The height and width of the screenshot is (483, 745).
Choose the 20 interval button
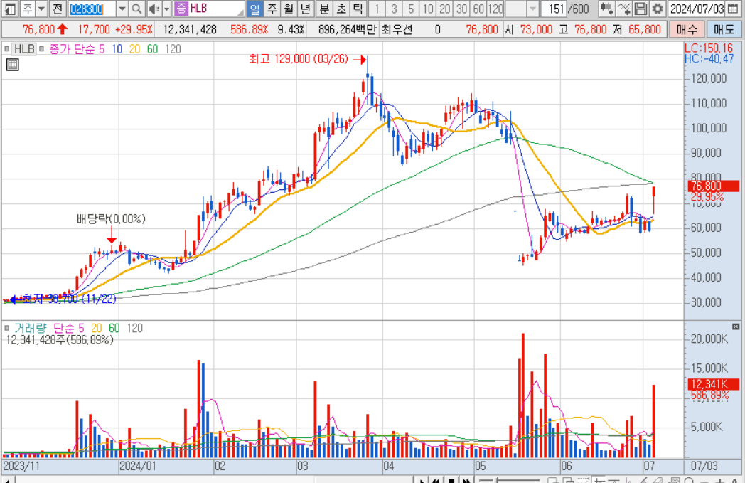tap(445, 9)
